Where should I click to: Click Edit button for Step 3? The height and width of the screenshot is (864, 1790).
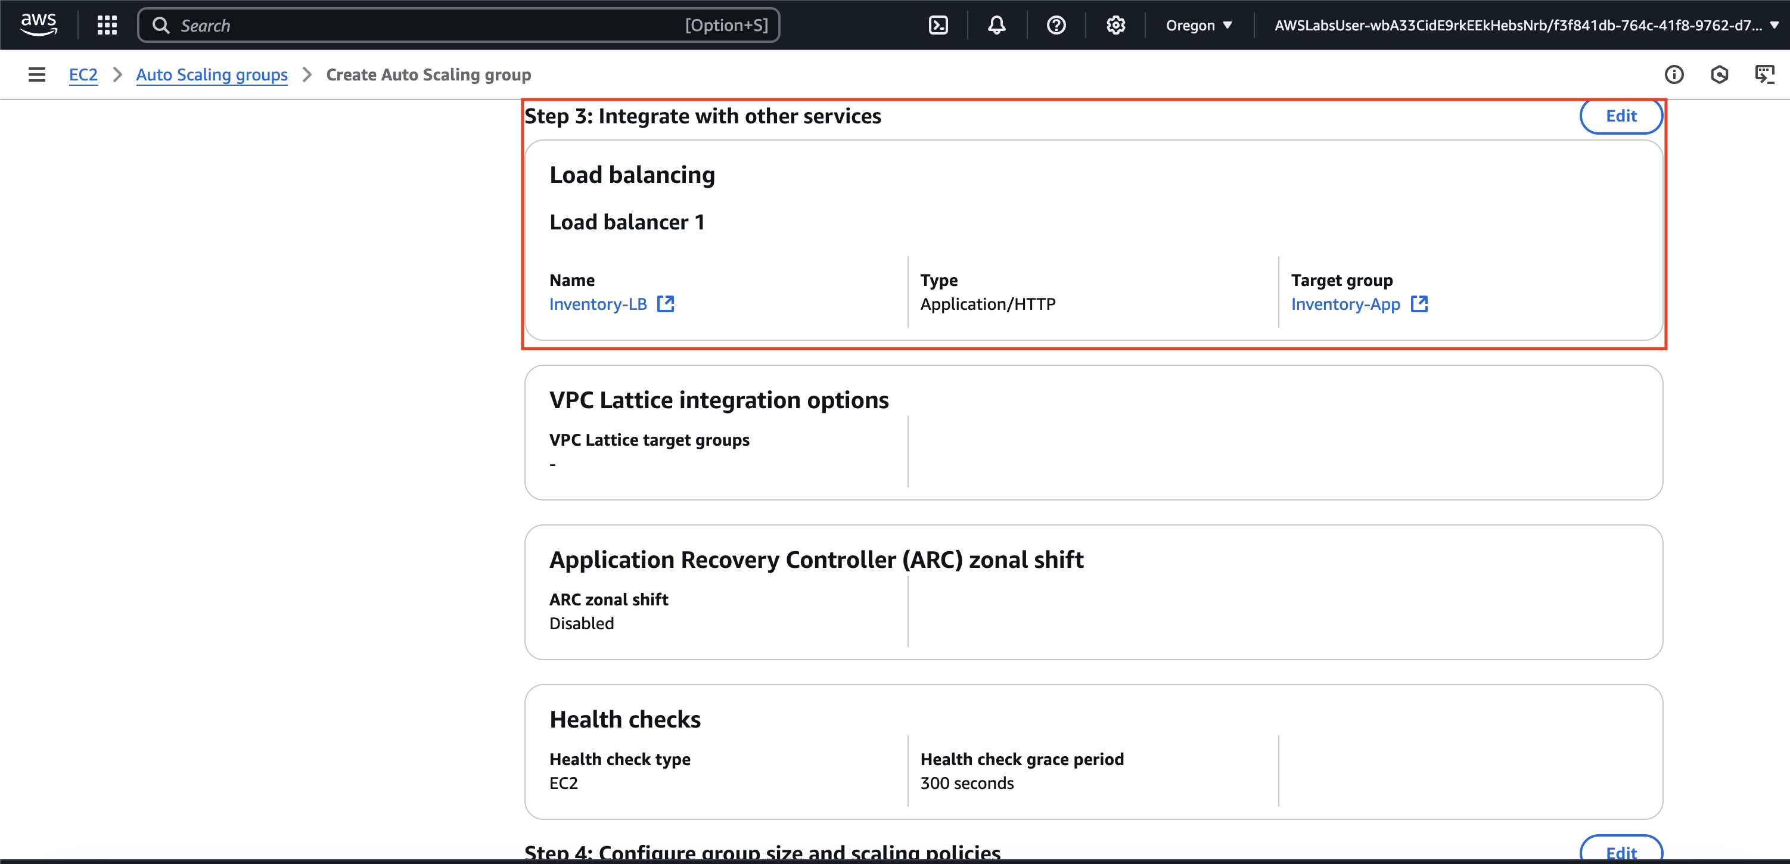coord(1620,116)
